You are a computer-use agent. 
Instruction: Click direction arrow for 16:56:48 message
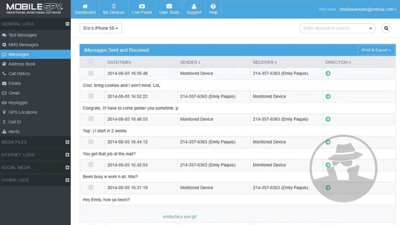pos(328,73)
